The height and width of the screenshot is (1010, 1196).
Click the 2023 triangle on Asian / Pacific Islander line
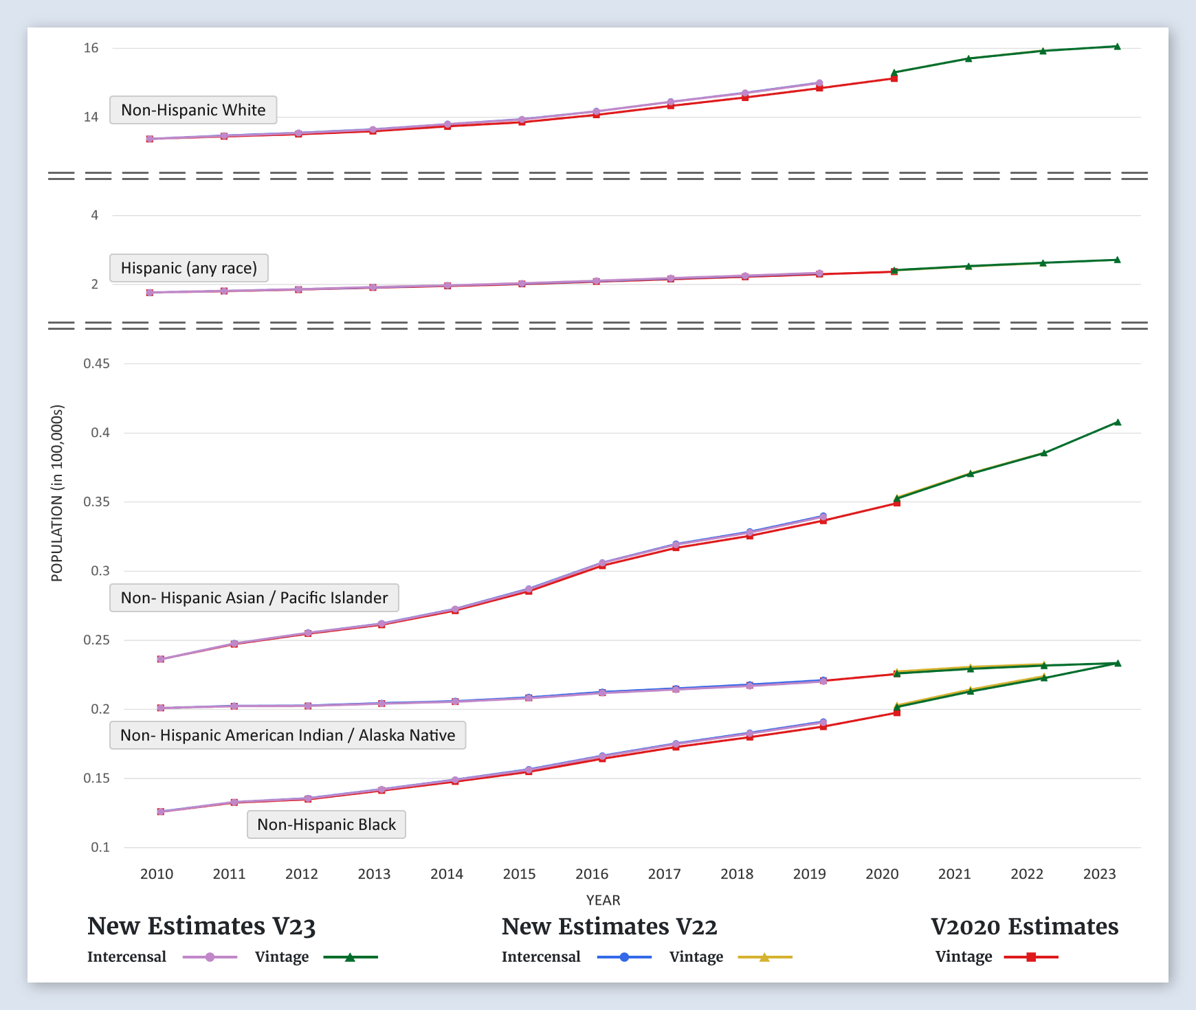[1117, 423]
